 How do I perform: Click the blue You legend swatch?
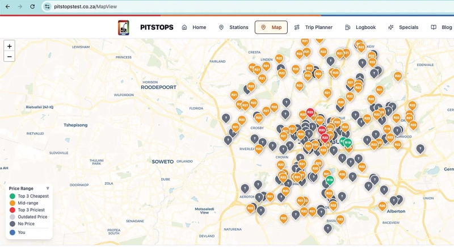[x=12, y=232]
